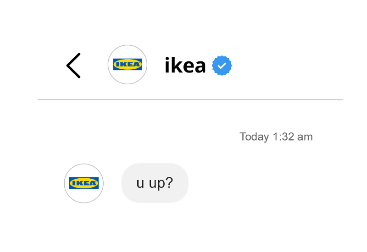
Task: Click the blue verified badge beside ikea
Action: tap(222, 66)
